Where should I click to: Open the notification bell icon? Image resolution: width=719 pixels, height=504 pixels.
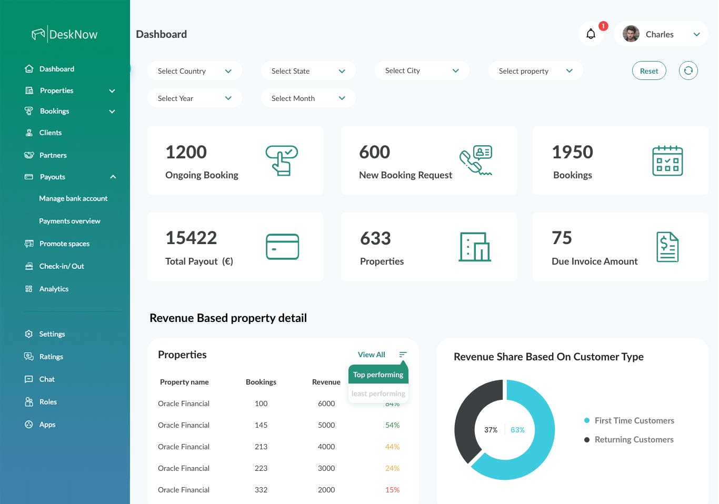tap(591, 34)
